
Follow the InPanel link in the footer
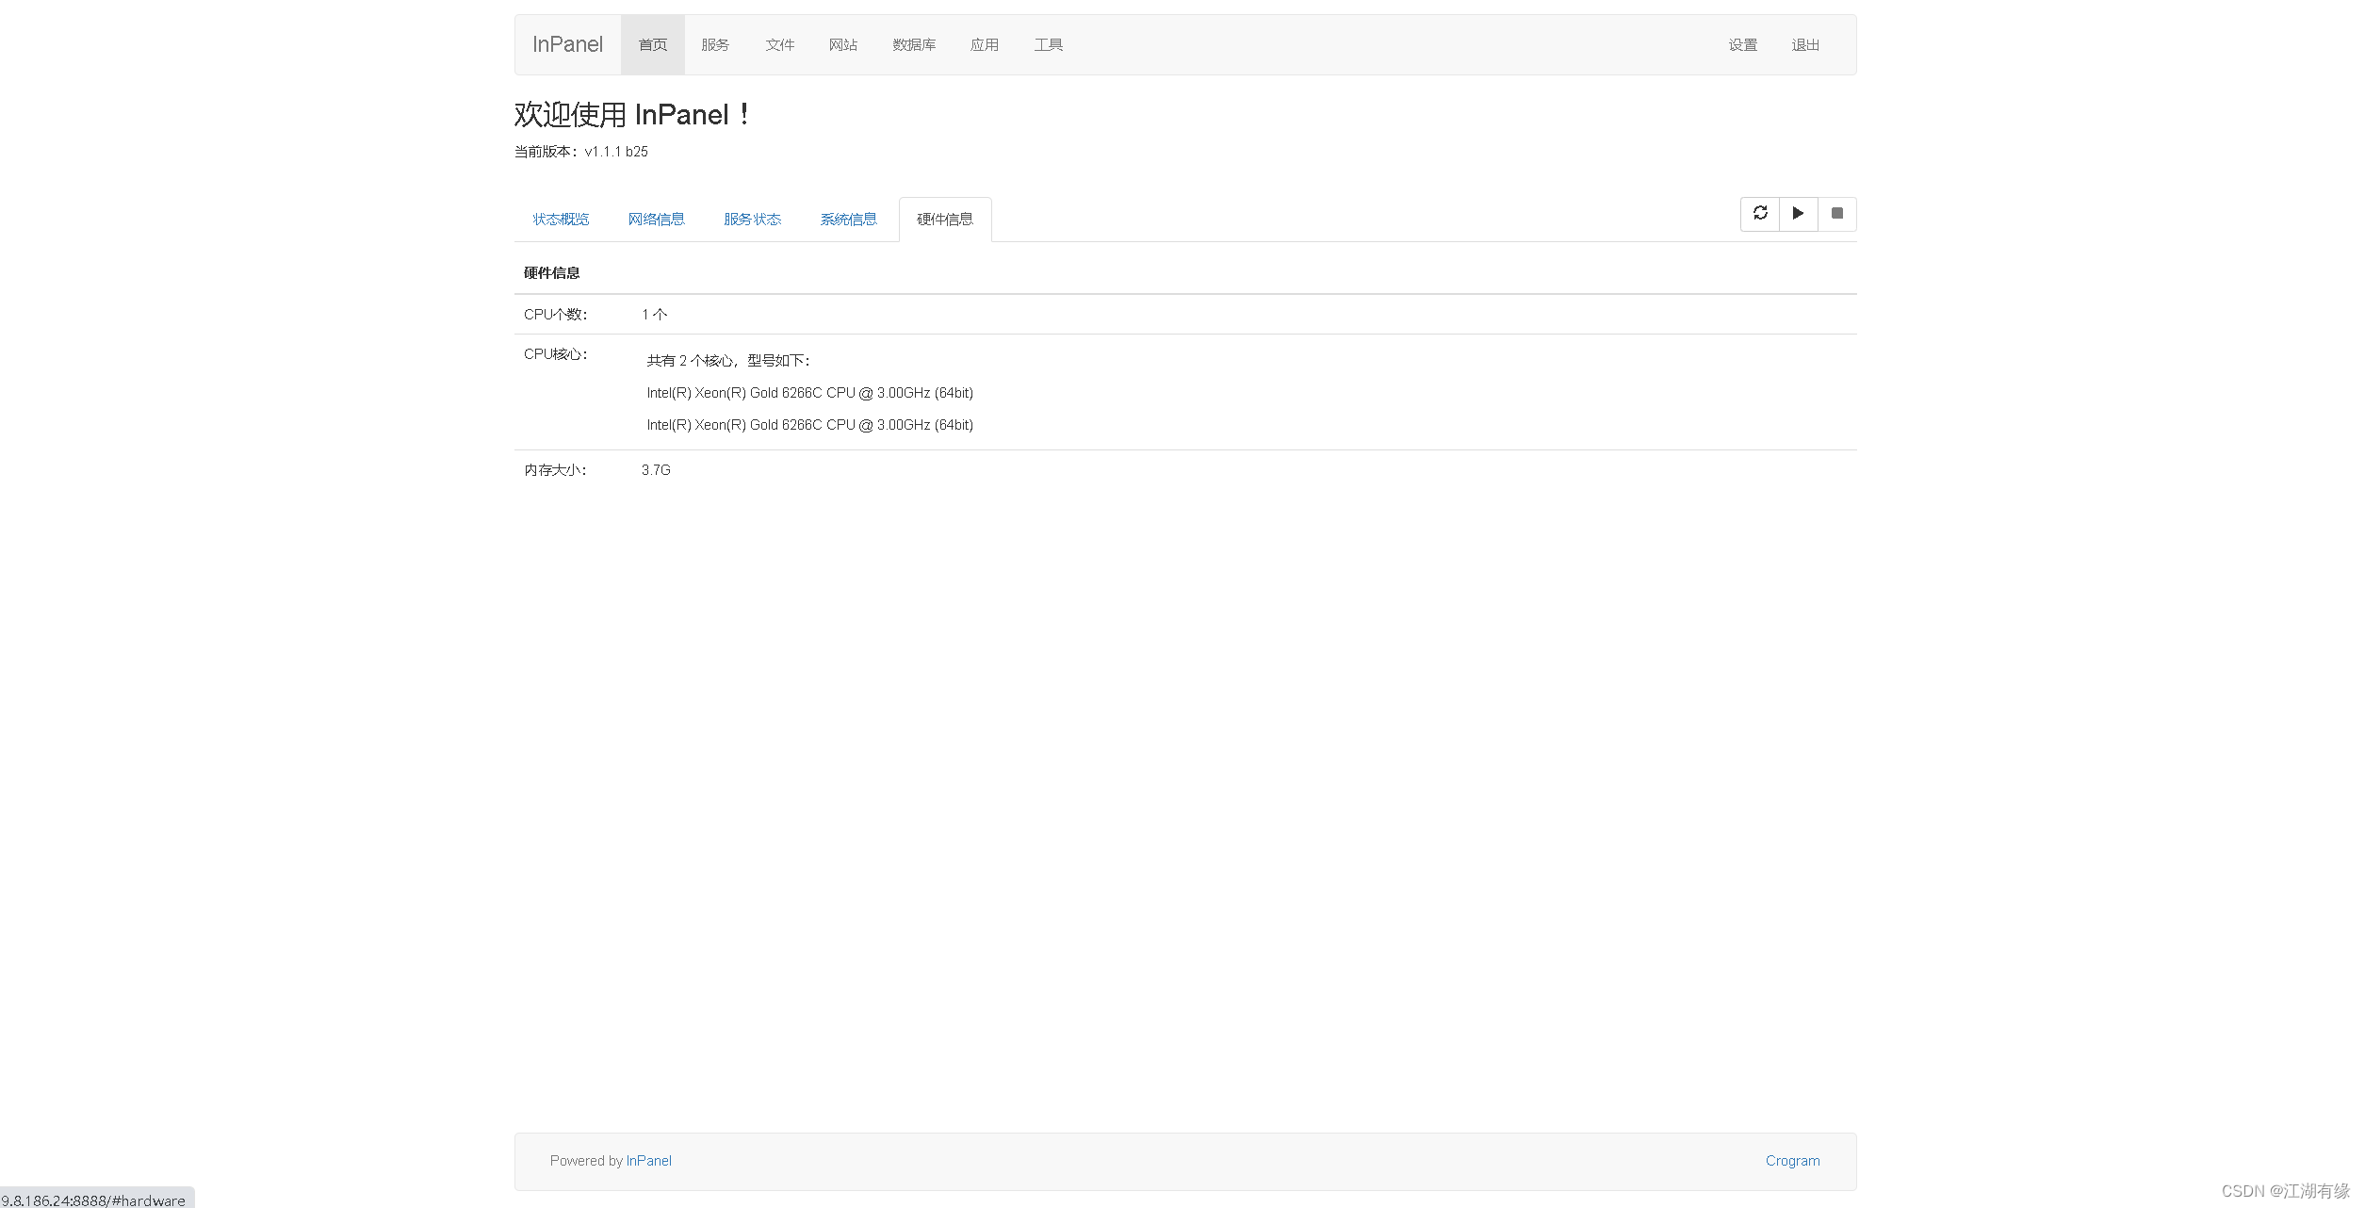(649, 1161)
